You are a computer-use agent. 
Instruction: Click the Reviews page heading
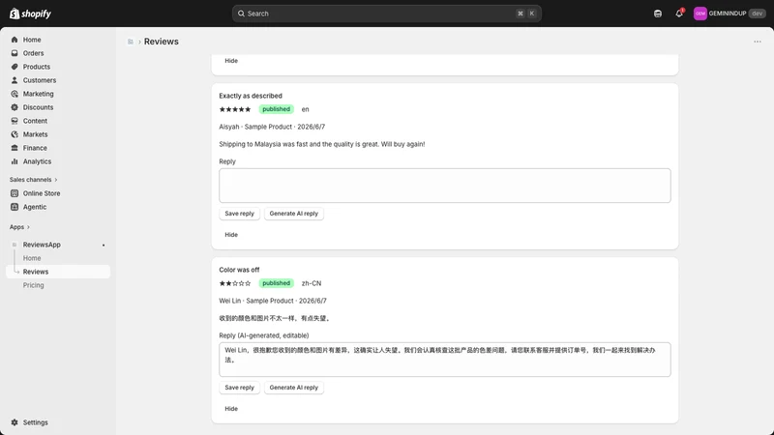point(162,42)
